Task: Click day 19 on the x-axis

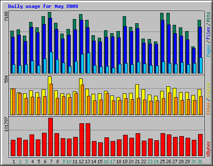Action: click(x=125, y=161)
